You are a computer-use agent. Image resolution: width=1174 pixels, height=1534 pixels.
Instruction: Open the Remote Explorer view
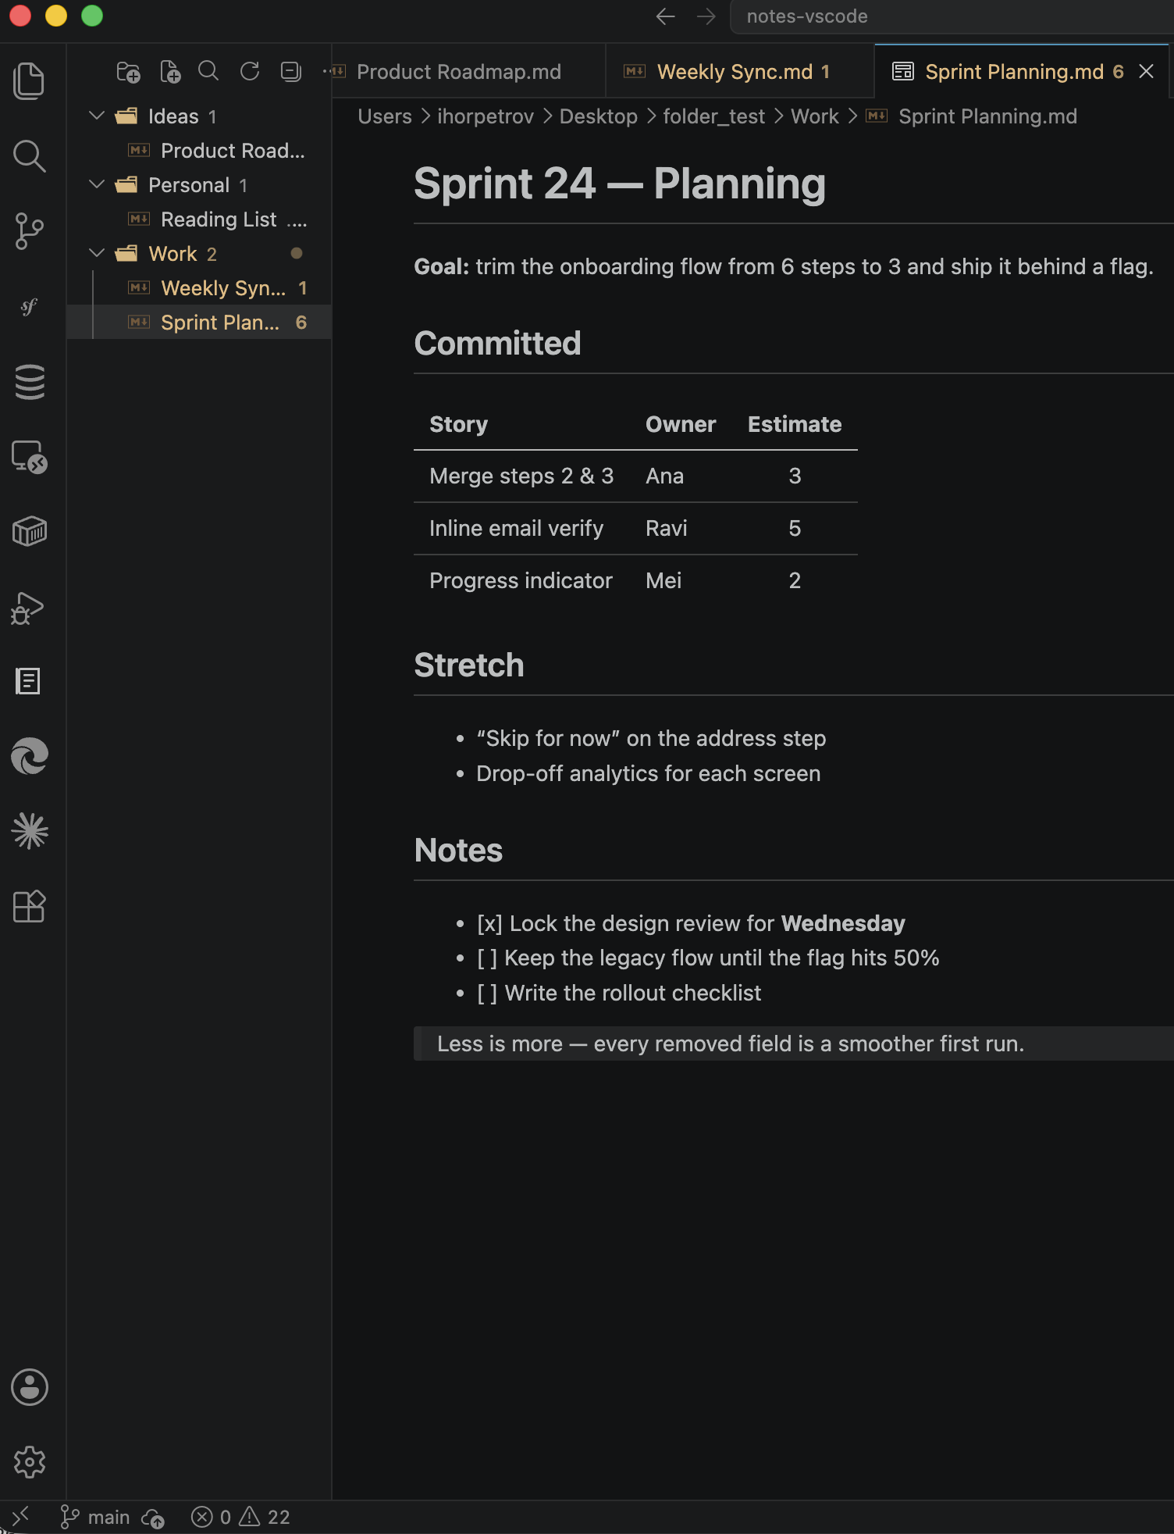coord(30,457)
